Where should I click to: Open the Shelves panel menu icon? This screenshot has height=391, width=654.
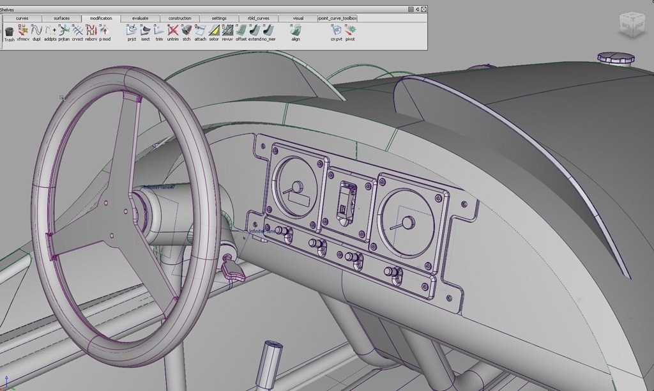tap(411, 9)
